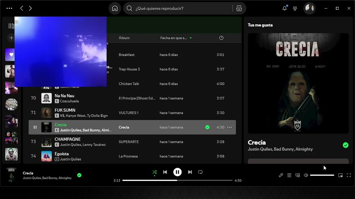Sort by duration clock icon

(221, 38)
